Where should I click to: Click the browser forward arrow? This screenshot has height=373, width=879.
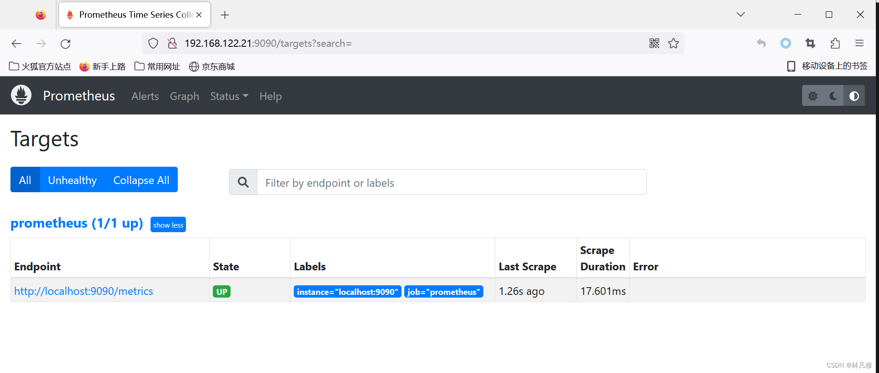pyautogui.click(x=41, y=44)
